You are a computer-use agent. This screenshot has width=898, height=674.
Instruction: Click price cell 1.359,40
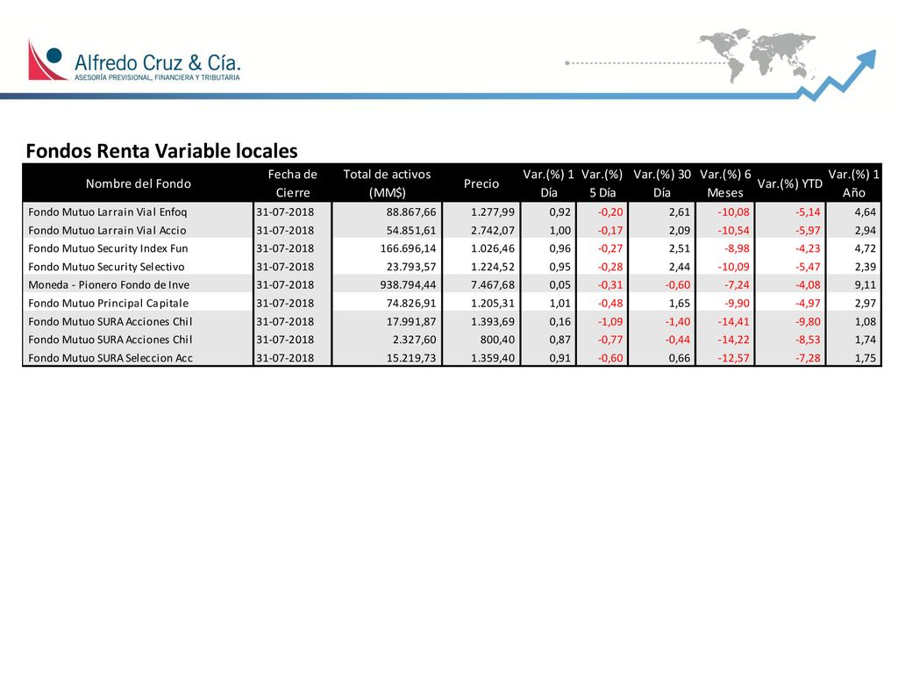point(493,358)
